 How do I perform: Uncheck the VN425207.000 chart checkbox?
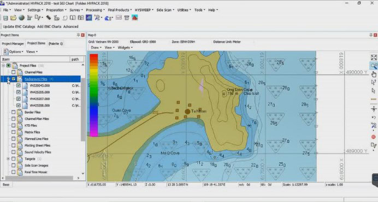(19, 99)
